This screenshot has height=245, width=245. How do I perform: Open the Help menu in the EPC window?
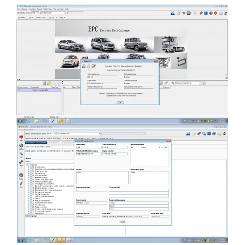(67, 9)
